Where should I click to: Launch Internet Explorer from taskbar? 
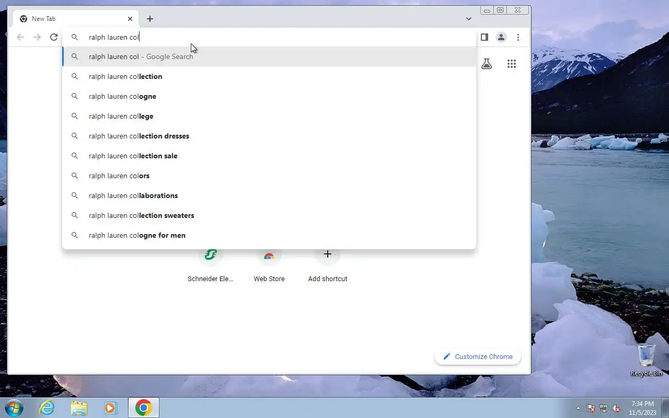pyautogui.click(x=47, y=408)
